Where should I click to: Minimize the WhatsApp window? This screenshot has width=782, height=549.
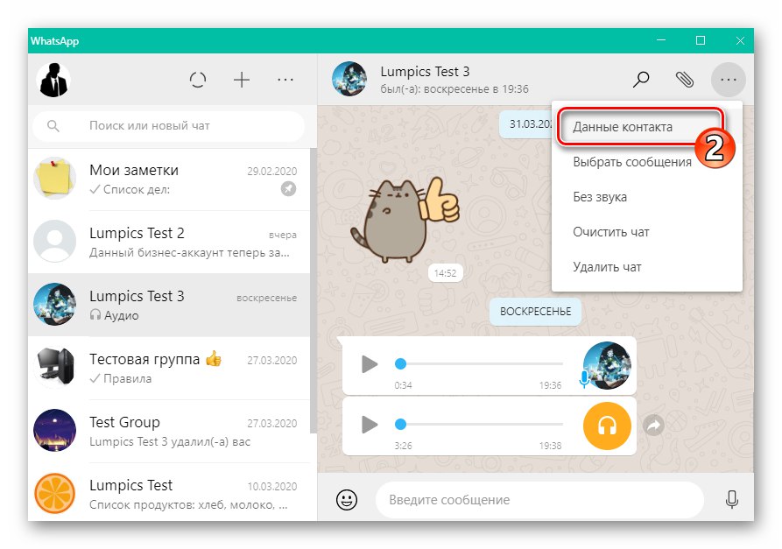pos(661,40)
